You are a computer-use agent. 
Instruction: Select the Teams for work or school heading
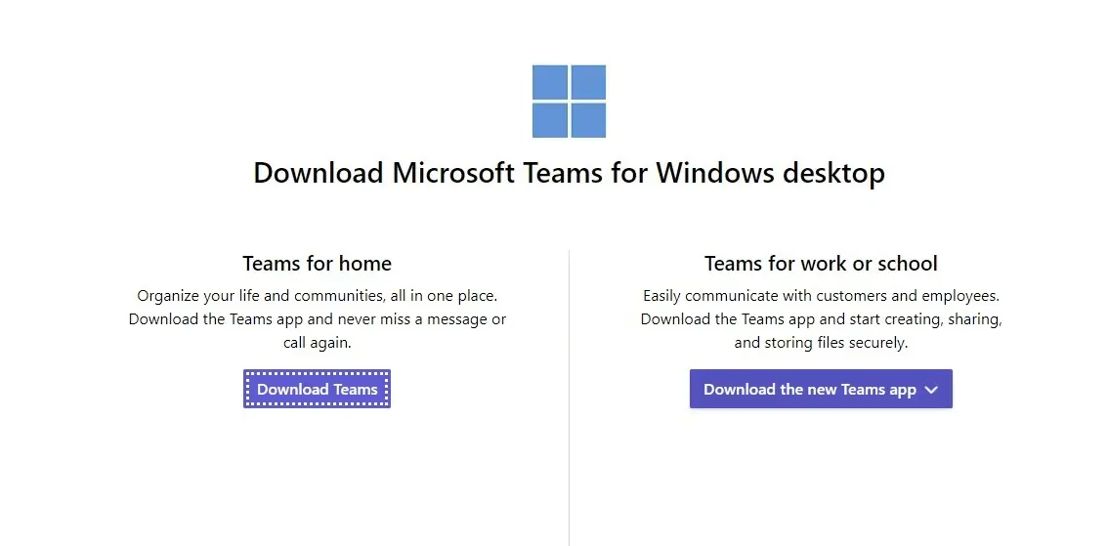[821, 264]
